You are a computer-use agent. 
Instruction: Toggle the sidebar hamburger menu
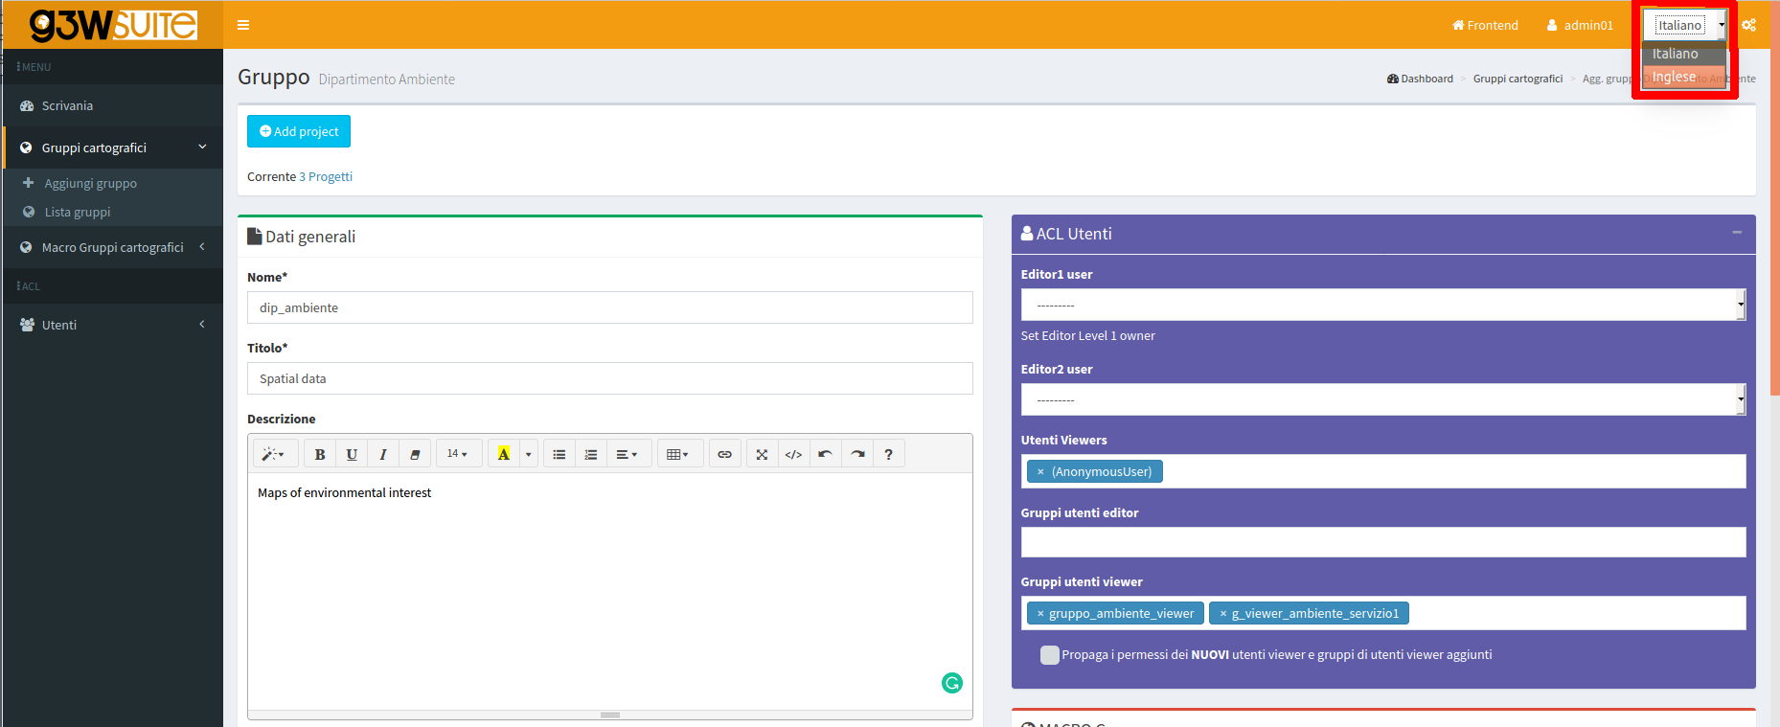[243, 25]
